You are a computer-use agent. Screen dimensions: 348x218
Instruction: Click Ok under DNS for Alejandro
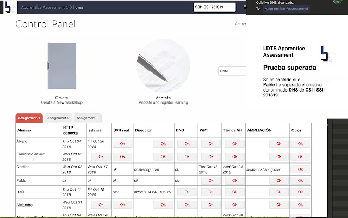coord(187,205)
